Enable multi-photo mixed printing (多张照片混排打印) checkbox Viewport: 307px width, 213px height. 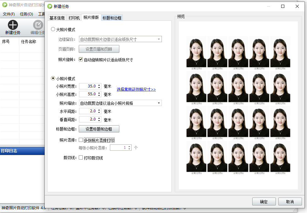click(x=81, y=140)
